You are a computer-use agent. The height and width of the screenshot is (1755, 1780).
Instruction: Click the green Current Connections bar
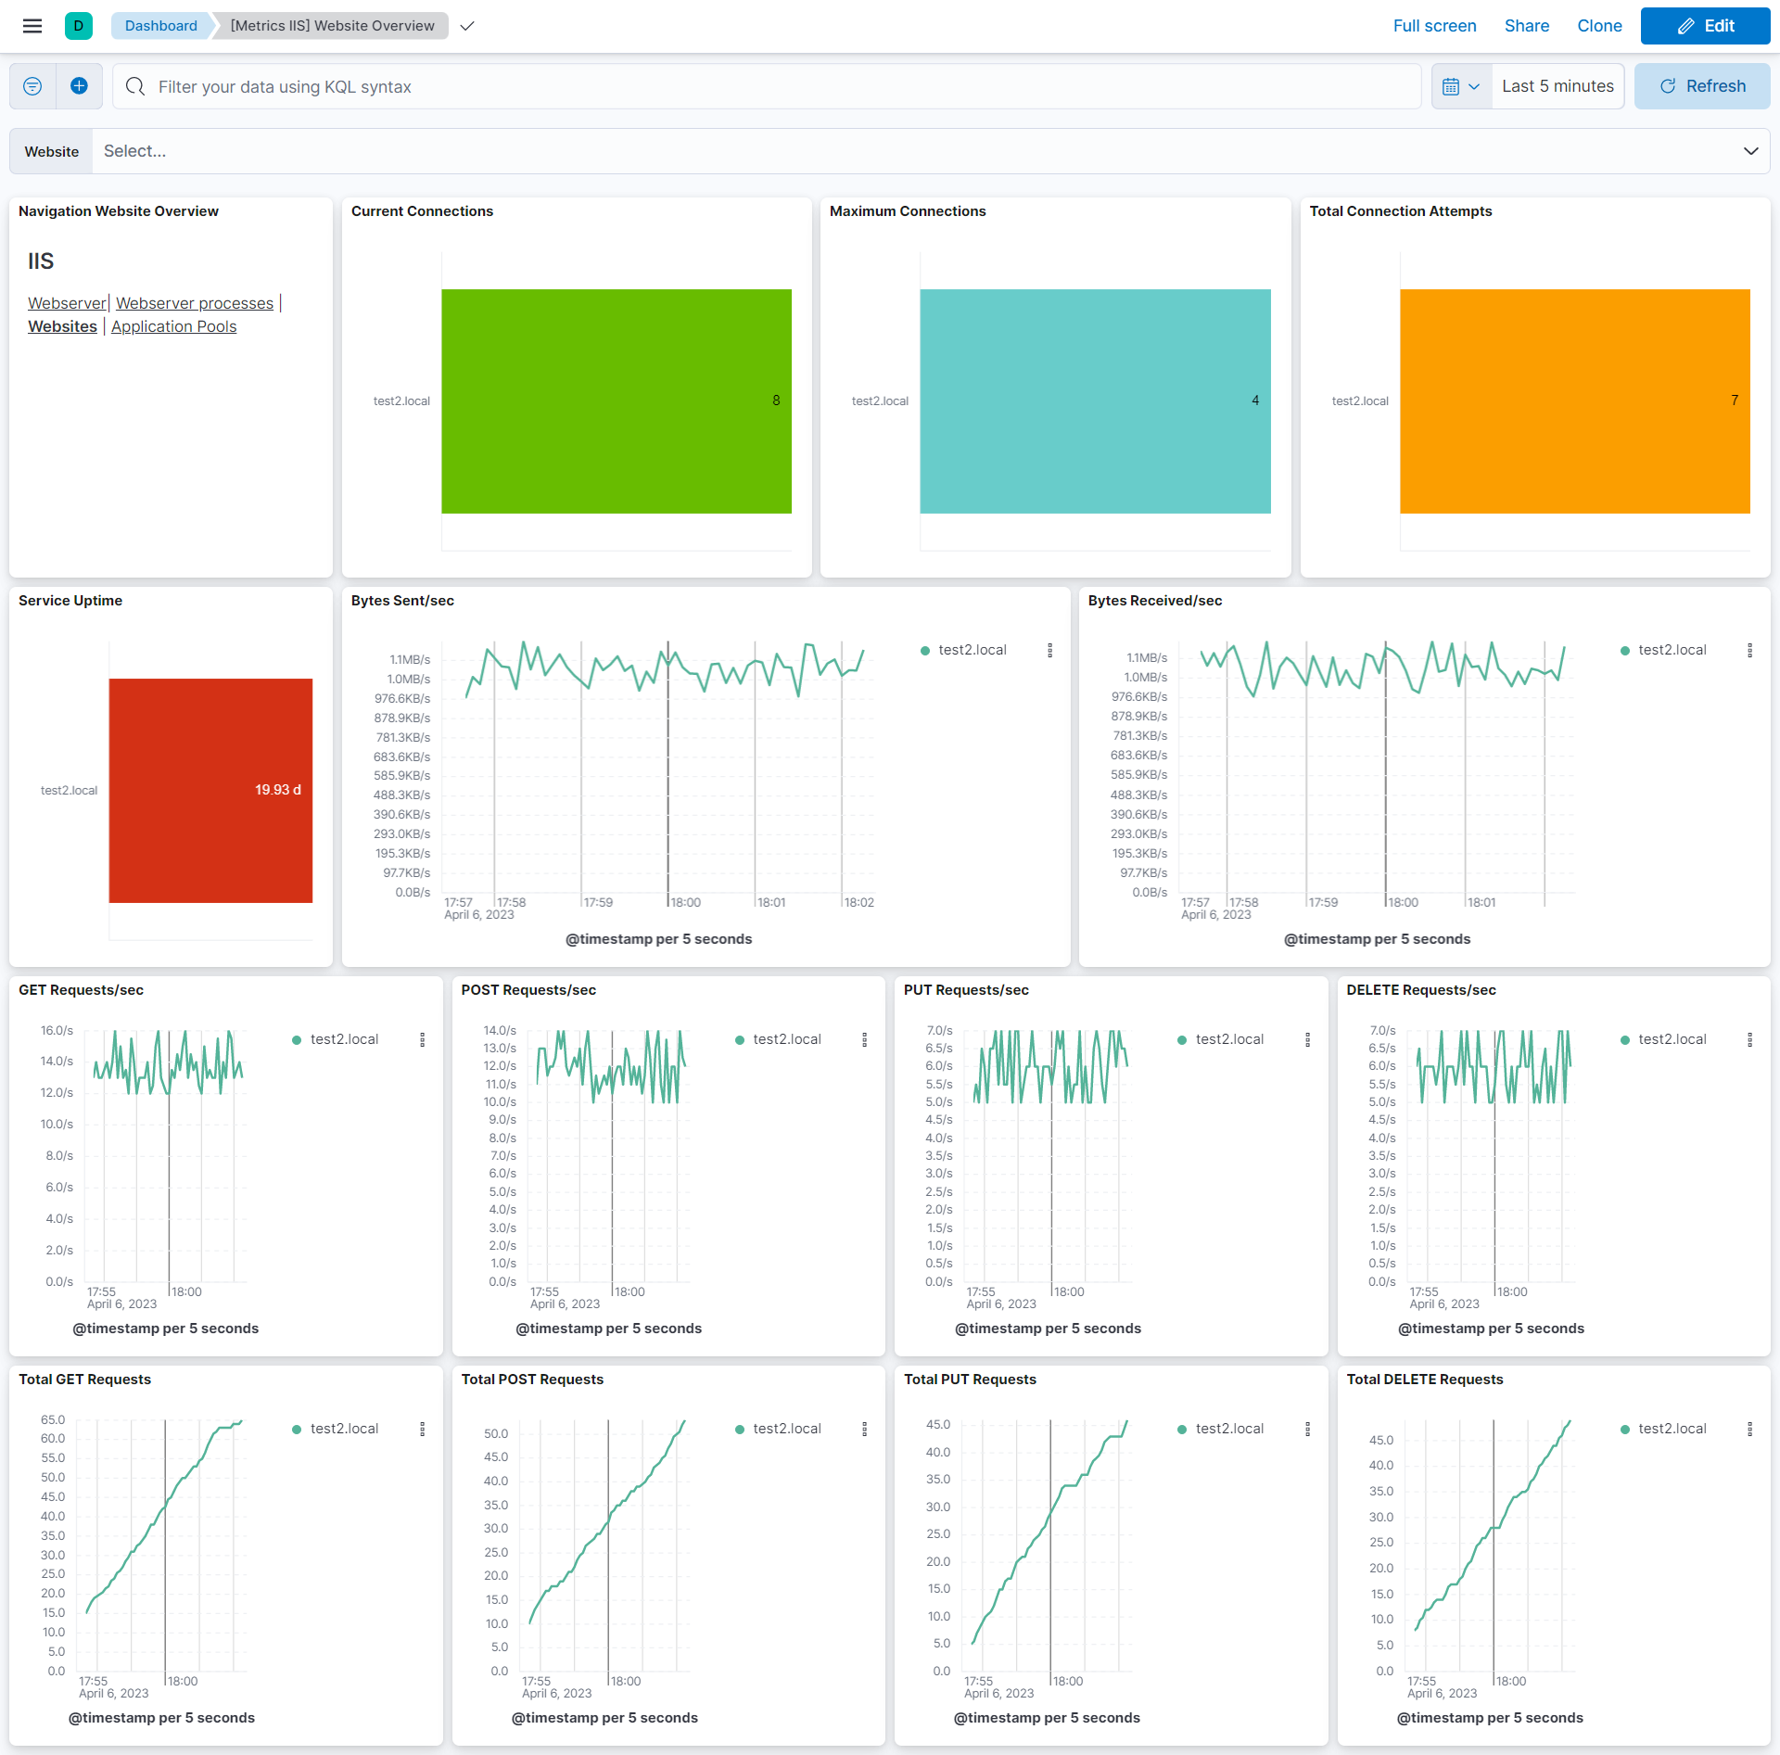[x=617, y=401]
